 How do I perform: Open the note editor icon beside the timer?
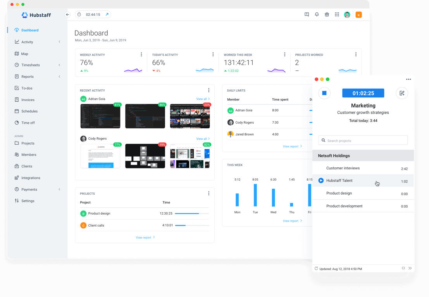(402, 93)
